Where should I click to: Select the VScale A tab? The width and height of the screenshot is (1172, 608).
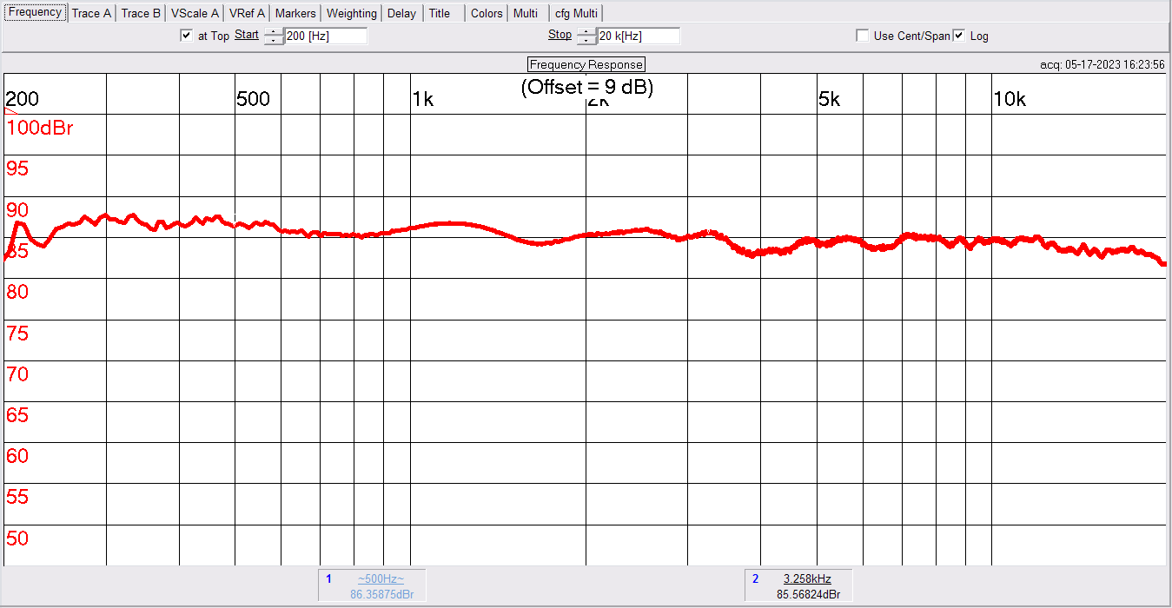(x=195, y=13)
